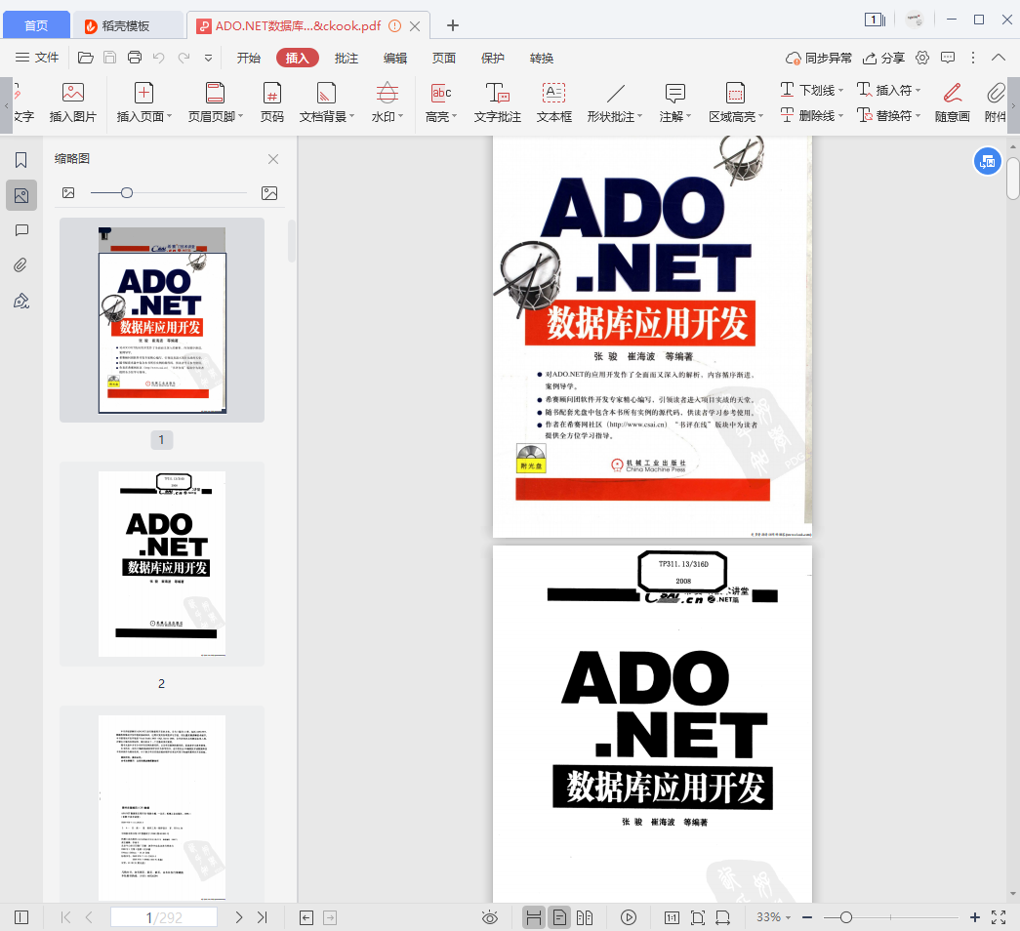This screenshot has height=931, width=1020.
Task: Select the Freehand Draw (随意画) tool
Action: (952, 102)
